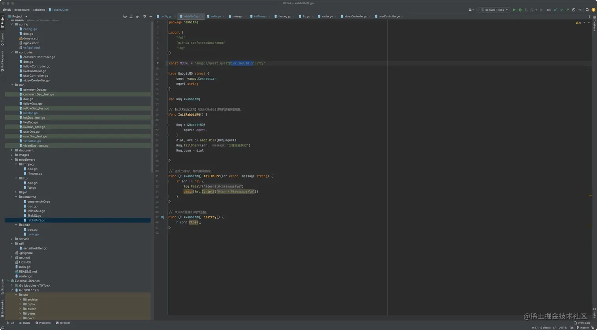Open the Problems tool window
Image resolution: width=597 pixels, height=330 pixels.
coord(43,323)
